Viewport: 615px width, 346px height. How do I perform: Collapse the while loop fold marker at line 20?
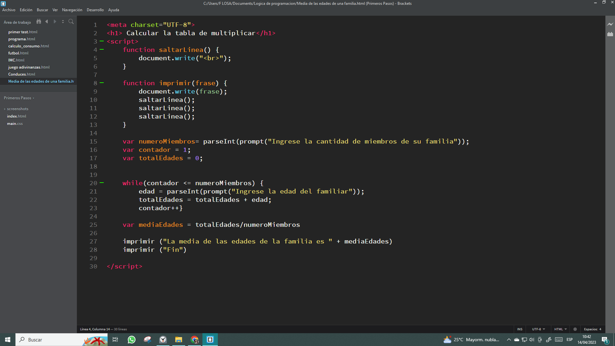point(102,183)
